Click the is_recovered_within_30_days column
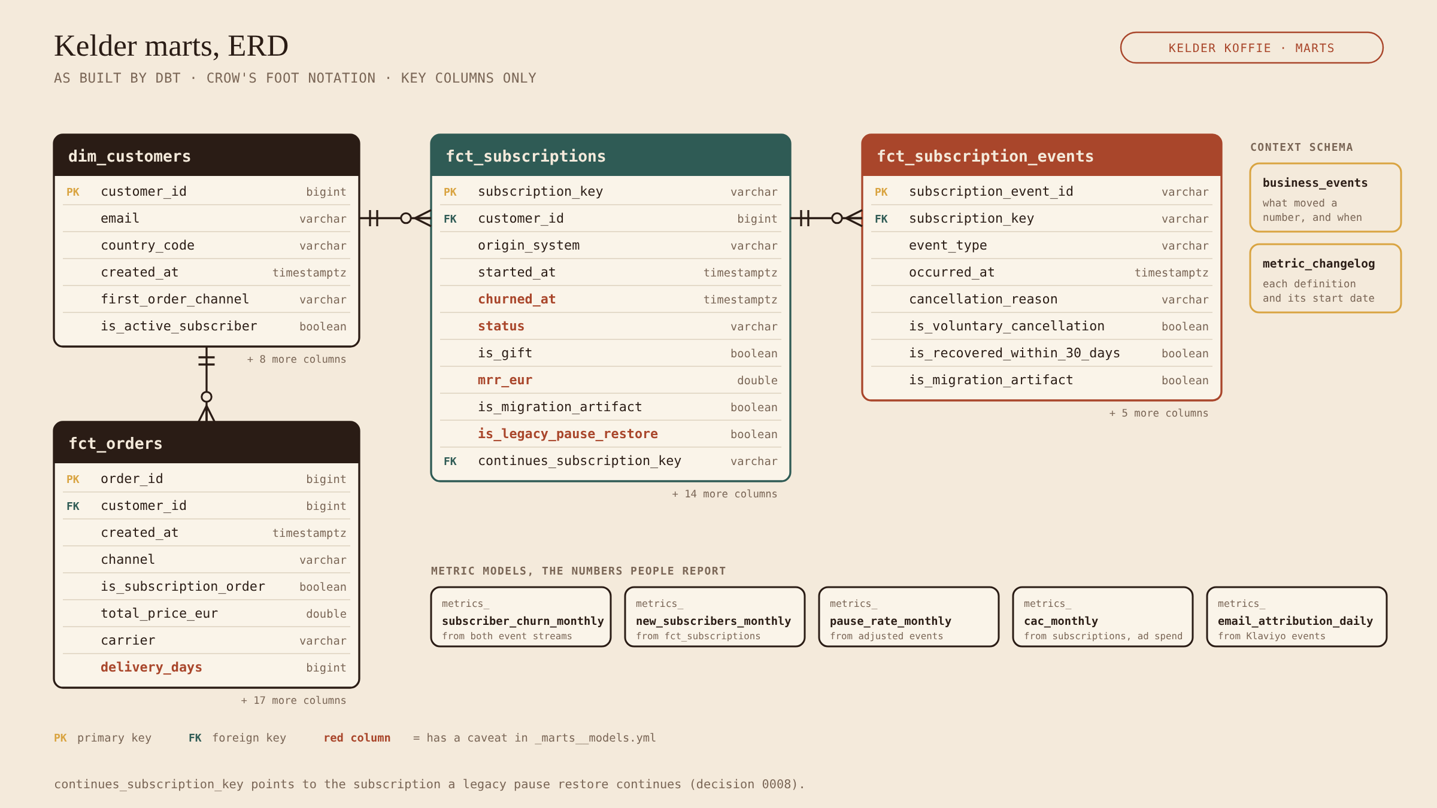The height and width of the screenshot is (808, 1437). click(x=1042, y=353)
